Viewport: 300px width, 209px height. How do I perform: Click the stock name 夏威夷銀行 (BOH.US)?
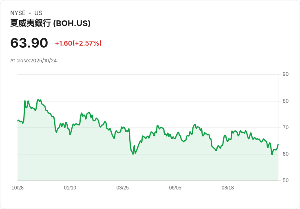(50, 23)
